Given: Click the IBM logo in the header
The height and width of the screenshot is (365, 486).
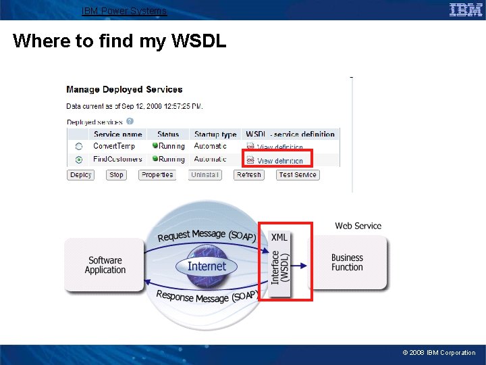Looking at the screenshot, I should [466, 9].
